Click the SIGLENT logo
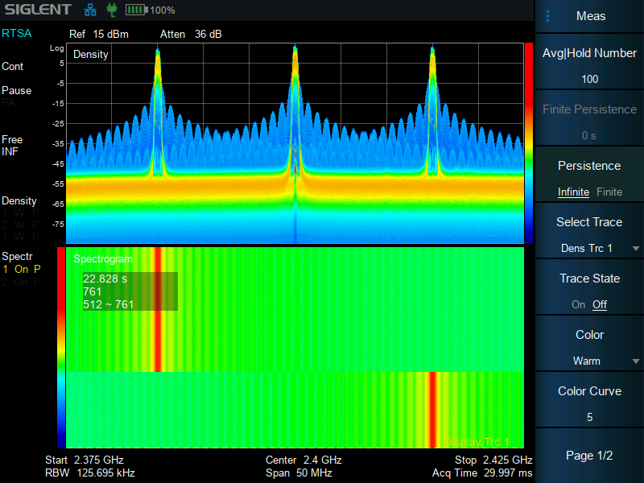Image resolution: width=644 pixels, height=483 pixels. (38, 10)
